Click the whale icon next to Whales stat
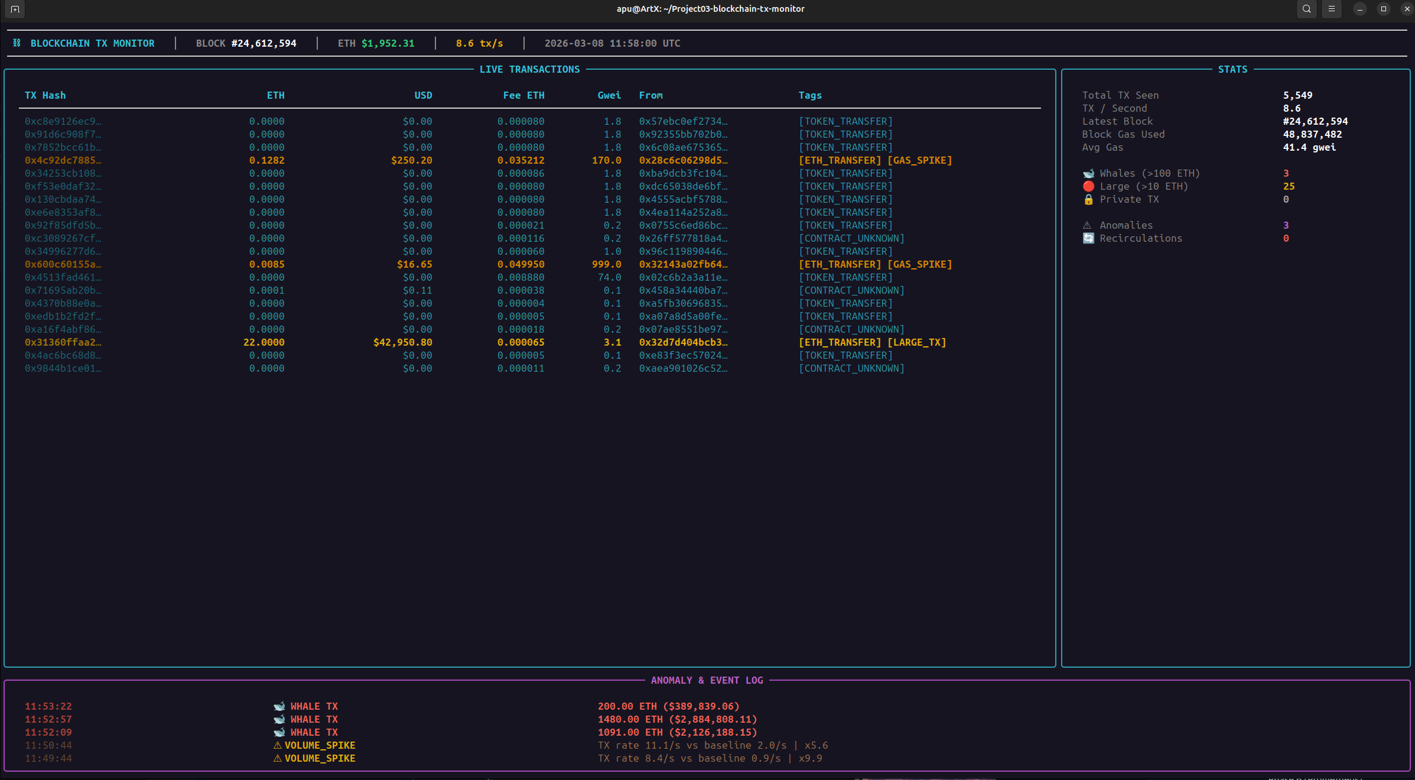This screenshot has width=1415, height=780. pos(1088,173)
